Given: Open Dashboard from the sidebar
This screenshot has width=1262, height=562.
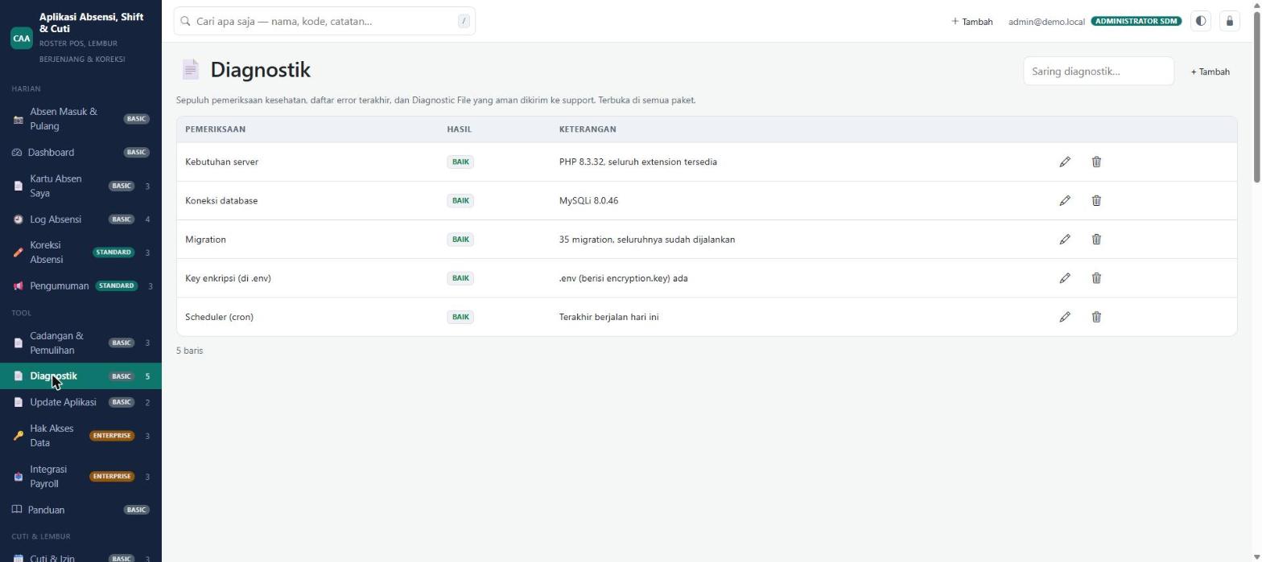Looking at the screenshot, I should (80, 153).
